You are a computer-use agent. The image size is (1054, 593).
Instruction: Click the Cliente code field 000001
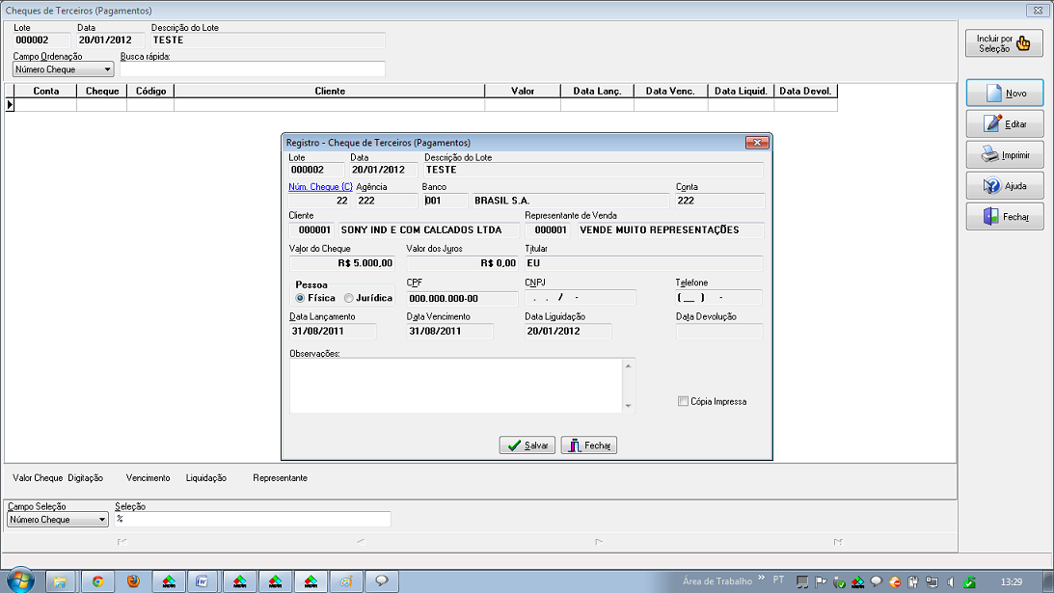[311, 229]
